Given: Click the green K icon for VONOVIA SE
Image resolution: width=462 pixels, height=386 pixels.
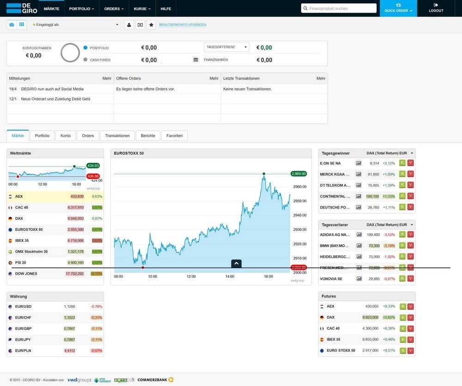Looking at the screenshot, I should pos(402,278).
